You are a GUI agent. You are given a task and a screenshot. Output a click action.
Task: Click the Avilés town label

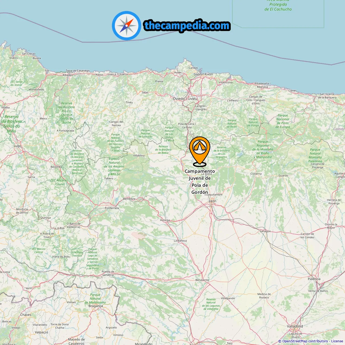point(178,73)
